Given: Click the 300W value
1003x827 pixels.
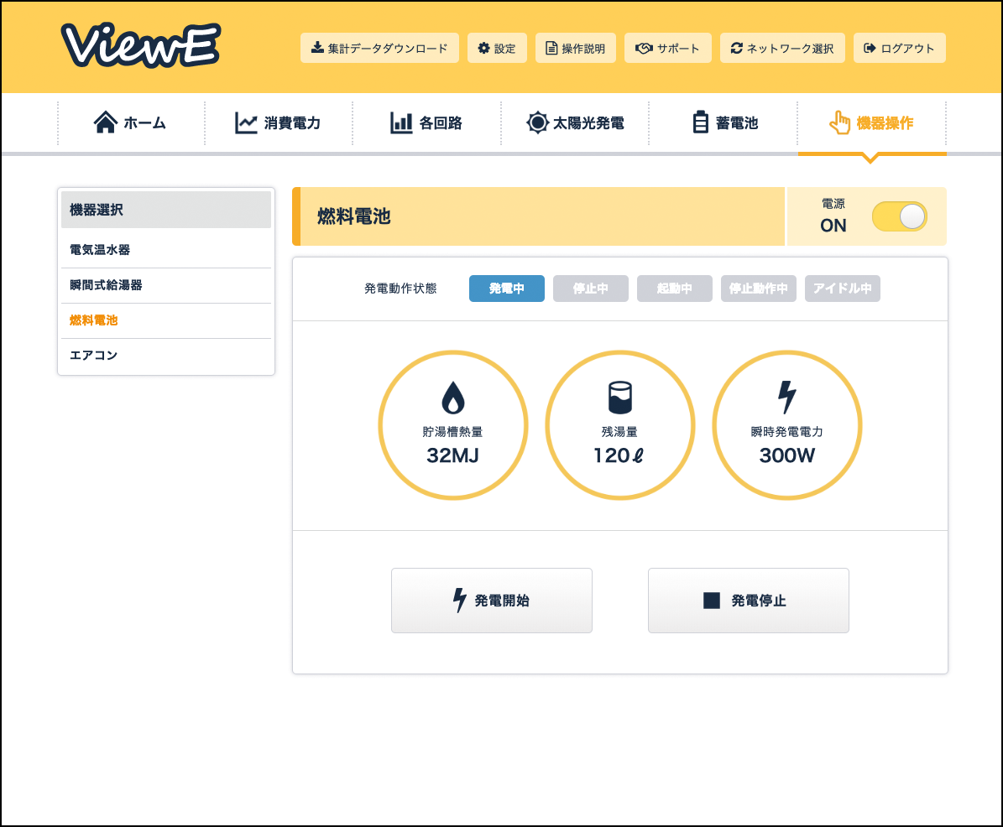Looking at the screenshot, I should pyautogui.click(x=786, y=455).
